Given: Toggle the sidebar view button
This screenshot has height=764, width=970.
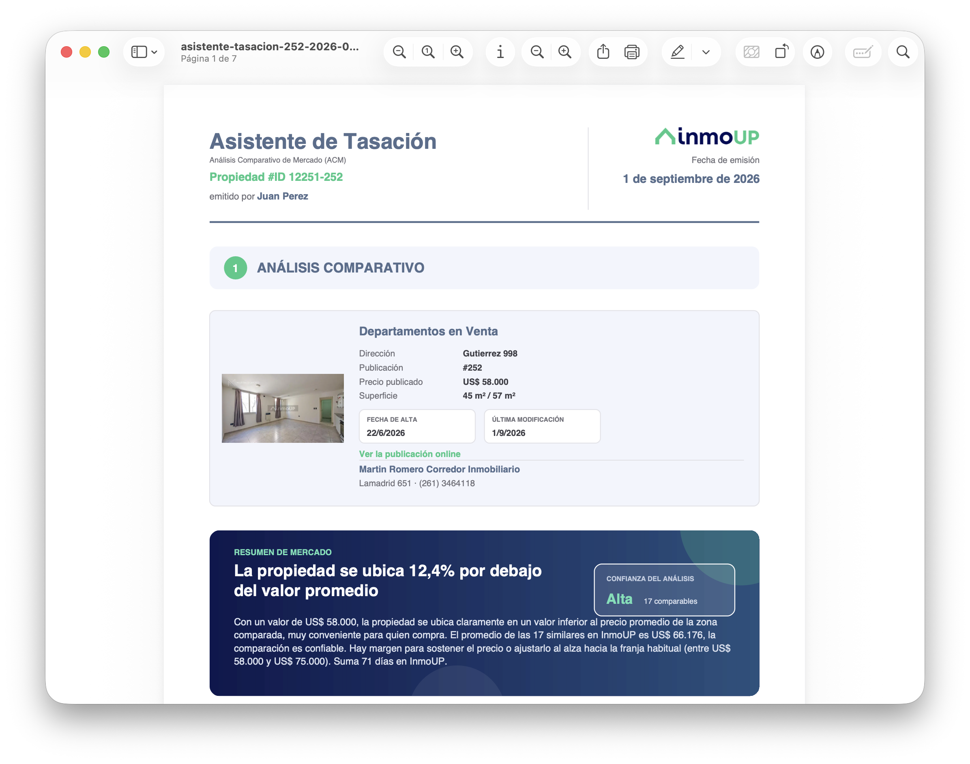Looking at the screenshot, I should (139, 52).
